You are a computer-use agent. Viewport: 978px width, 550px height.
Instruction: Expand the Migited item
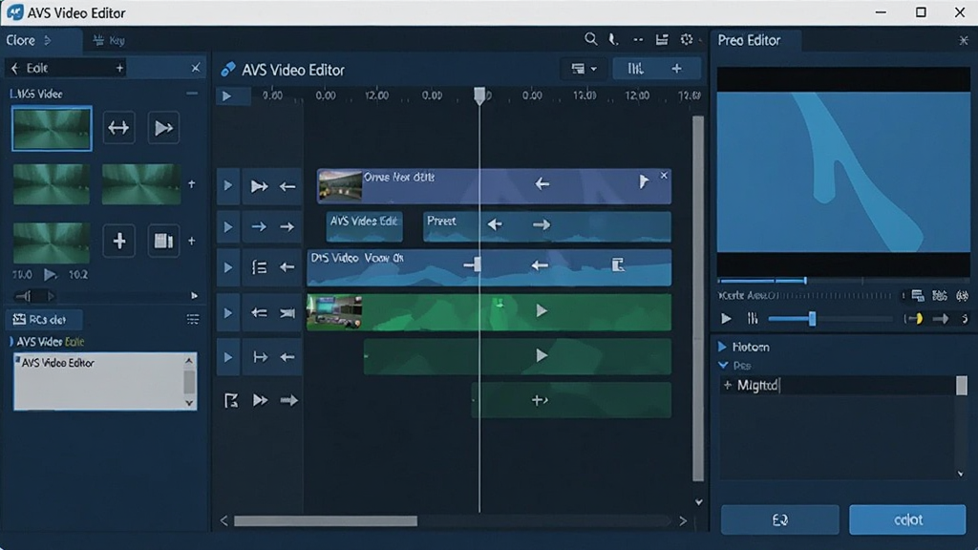click(727, 386)
